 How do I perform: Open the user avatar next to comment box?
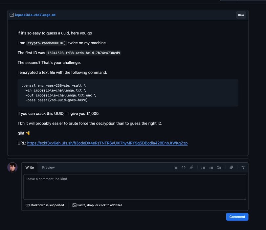(12, 167)
